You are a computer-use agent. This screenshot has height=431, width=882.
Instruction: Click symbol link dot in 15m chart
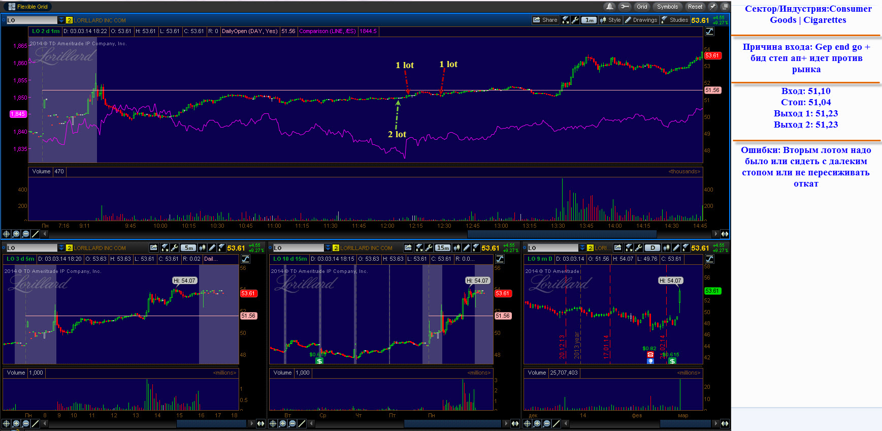271,248
